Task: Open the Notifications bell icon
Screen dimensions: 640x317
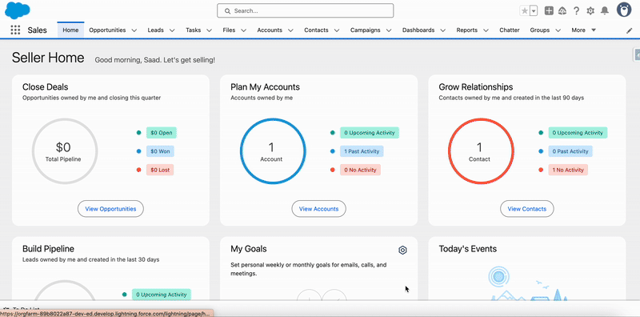Action: [x=605, y=11]
